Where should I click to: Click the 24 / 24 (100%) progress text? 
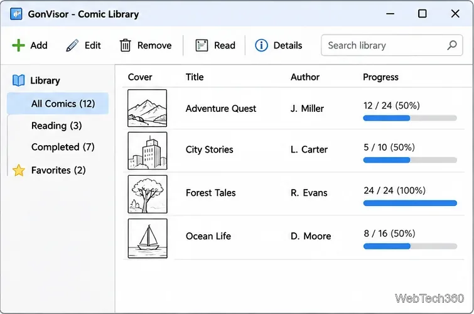[x=394, y=190]
